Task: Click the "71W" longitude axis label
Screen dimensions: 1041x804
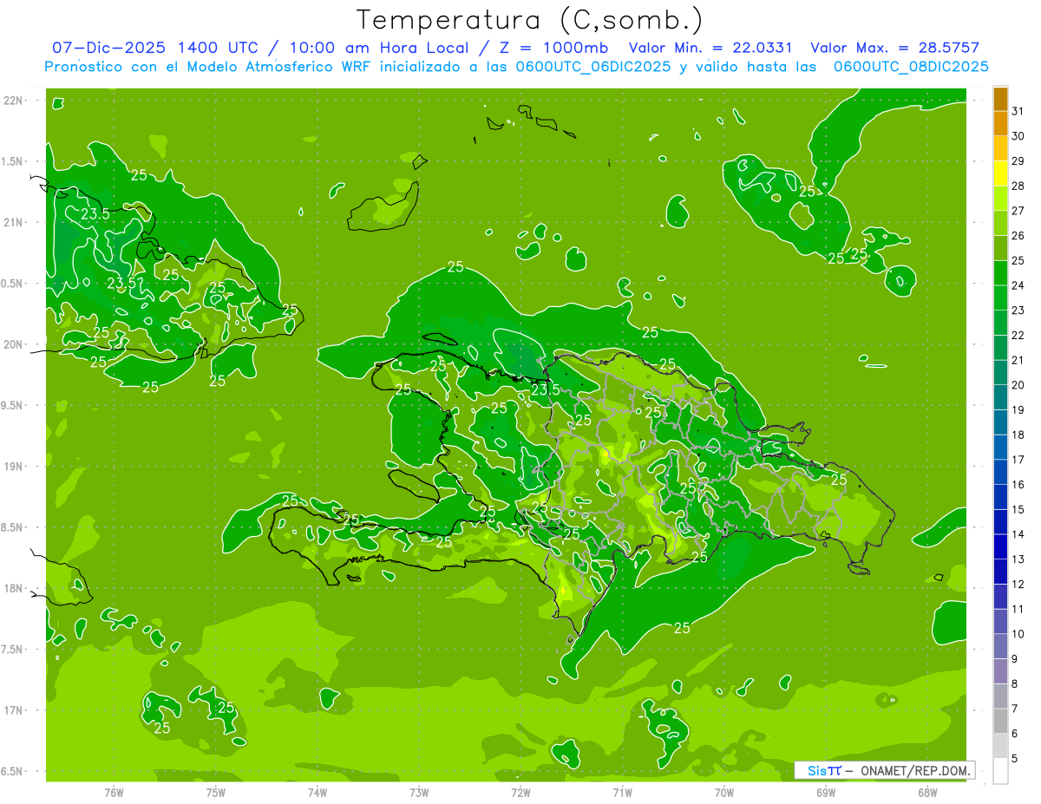Action: click(622, 792)
